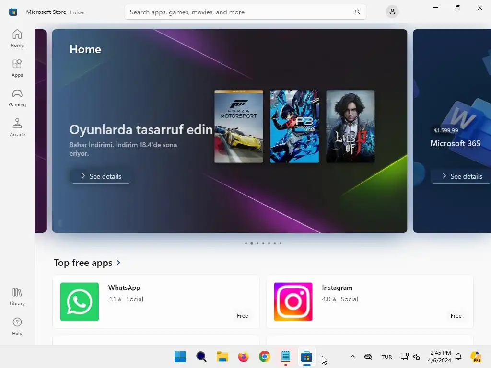
Task: Click the Microsoft Store logo icon
Action: [13, 12]
